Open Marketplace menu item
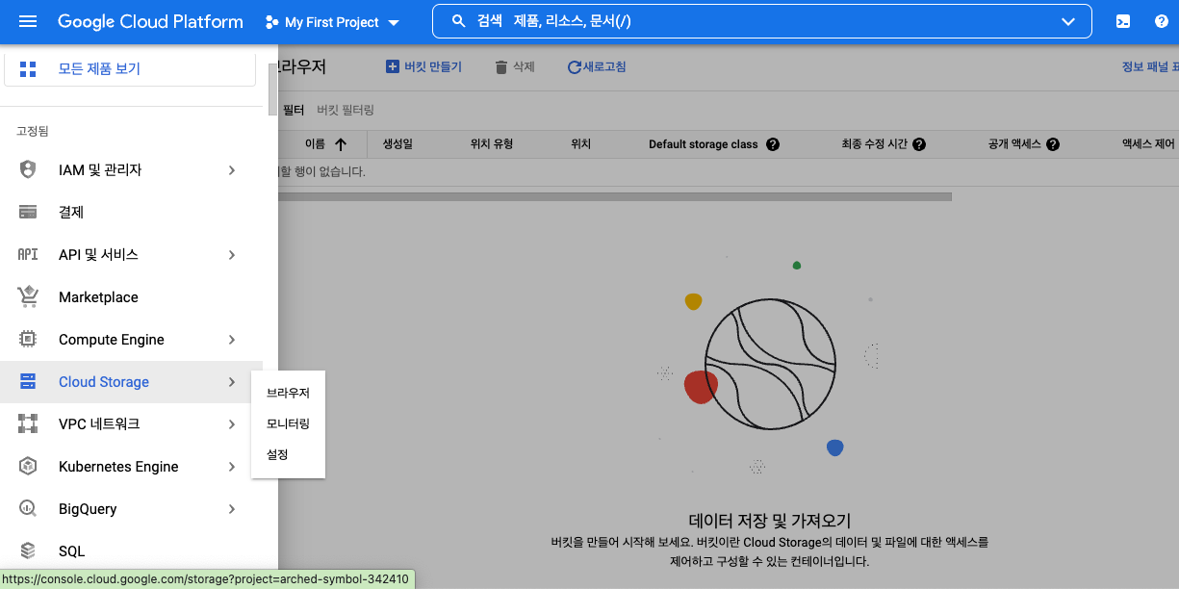The height and width of the screenshot is (589, 1179). (132, 296)
